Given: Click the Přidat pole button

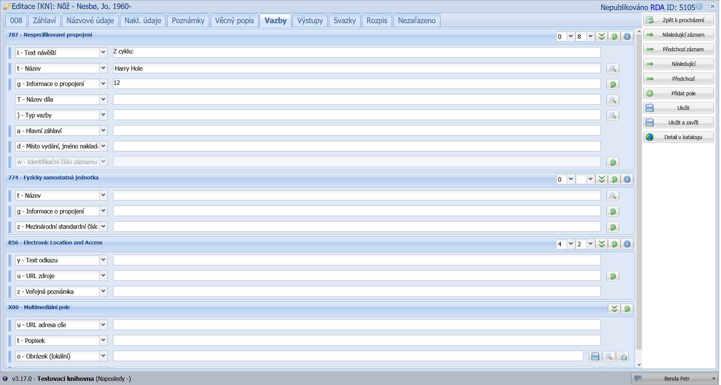Looking at the screenshot, I should (x=678, y=93).
